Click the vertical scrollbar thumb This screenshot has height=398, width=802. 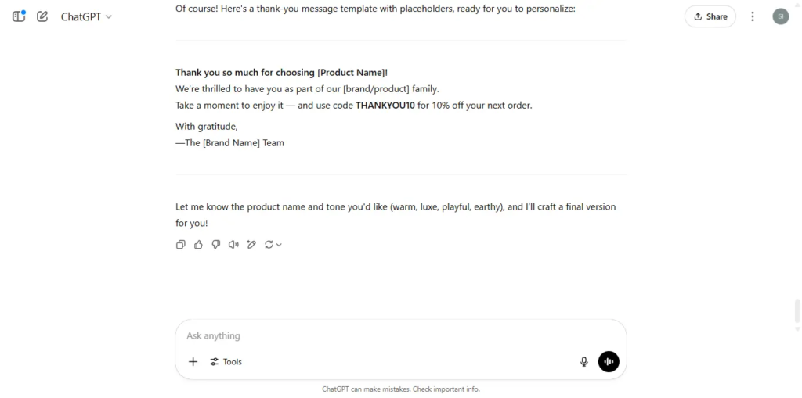point(797,312)
